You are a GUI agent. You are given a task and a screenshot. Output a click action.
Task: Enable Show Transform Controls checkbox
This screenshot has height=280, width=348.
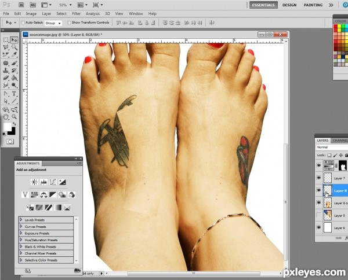(69, 23)
